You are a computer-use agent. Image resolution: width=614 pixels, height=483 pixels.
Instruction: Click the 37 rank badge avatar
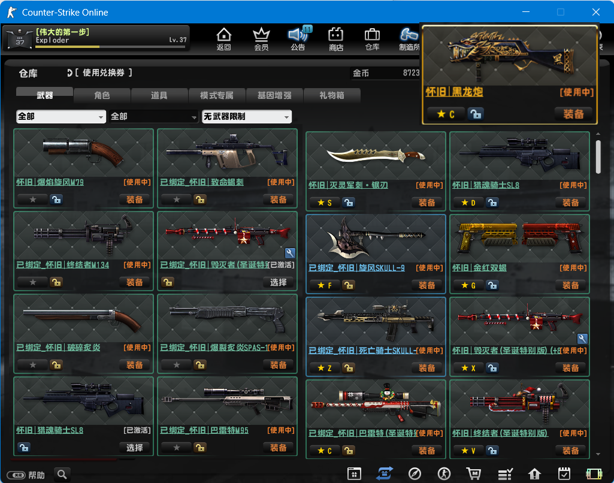[x=20, y=39]
